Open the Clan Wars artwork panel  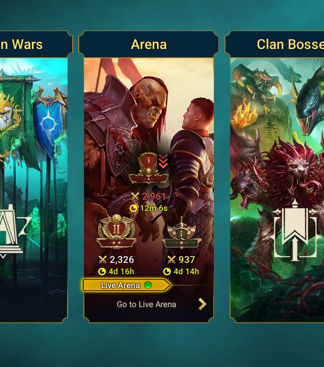pos(34,190)
